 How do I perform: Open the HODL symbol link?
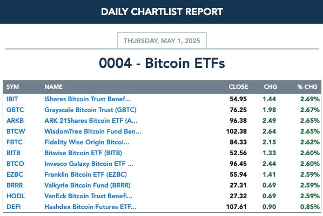click(16, 196)
